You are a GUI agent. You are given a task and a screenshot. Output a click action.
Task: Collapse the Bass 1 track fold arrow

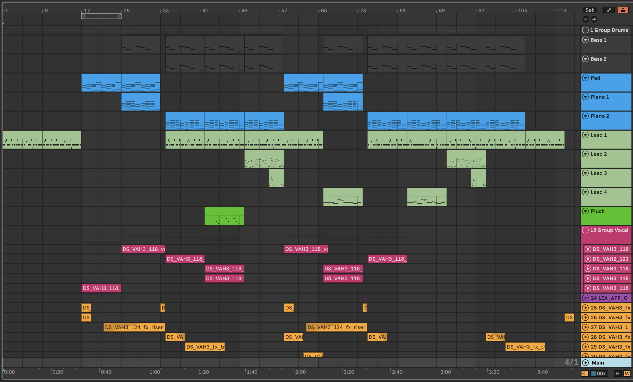pos(585,40)
